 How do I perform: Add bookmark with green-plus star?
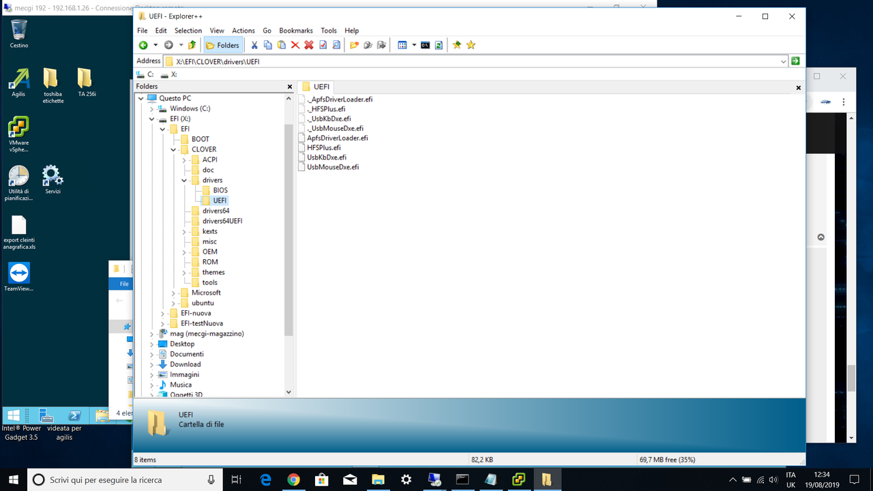point(457,45)
